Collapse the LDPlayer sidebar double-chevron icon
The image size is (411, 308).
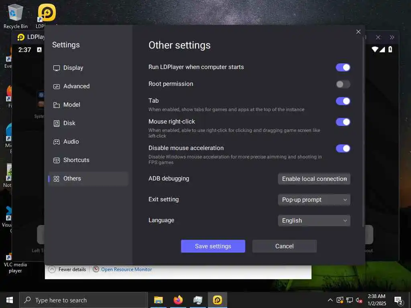coord(392,37)
